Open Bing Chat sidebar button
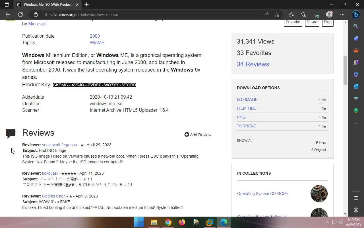Screen dimensions: 364x228 [356, 15]
